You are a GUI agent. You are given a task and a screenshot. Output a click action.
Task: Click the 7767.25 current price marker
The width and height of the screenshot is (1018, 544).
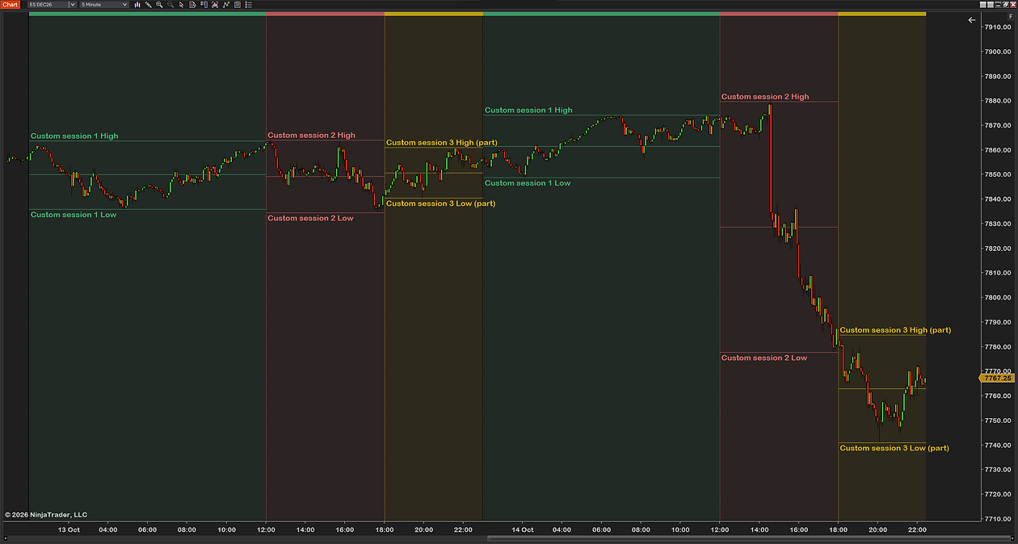pos(998,378)
